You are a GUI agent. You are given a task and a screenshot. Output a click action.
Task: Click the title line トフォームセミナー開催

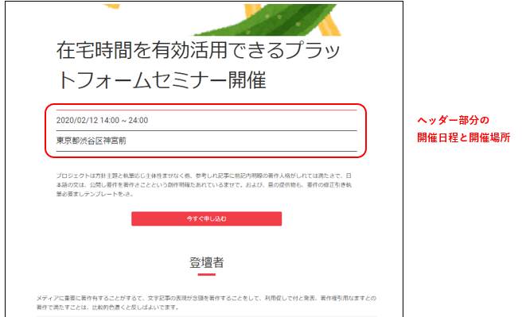point(162,79)
